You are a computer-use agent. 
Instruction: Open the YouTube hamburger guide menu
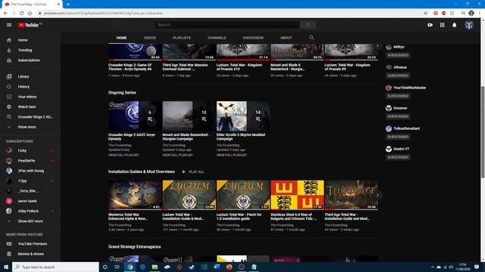(9, 25)
